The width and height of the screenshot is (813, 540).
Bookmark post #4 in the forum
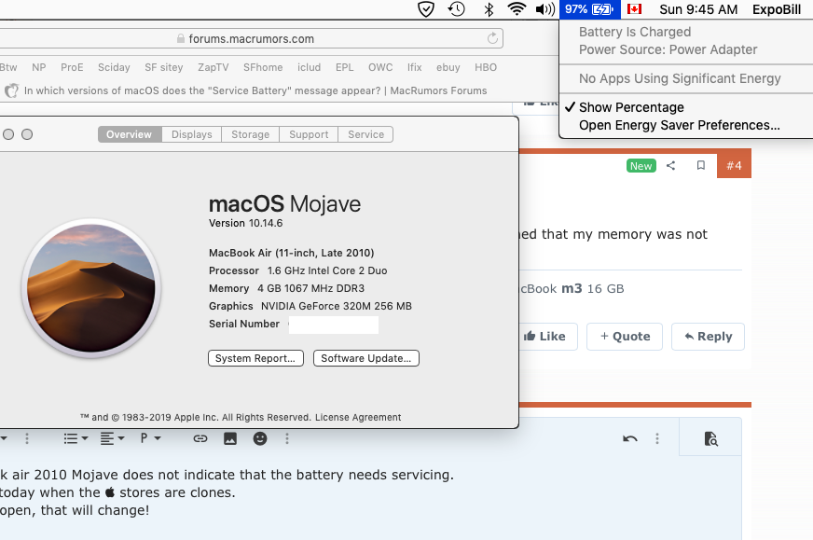pos(701,165)
